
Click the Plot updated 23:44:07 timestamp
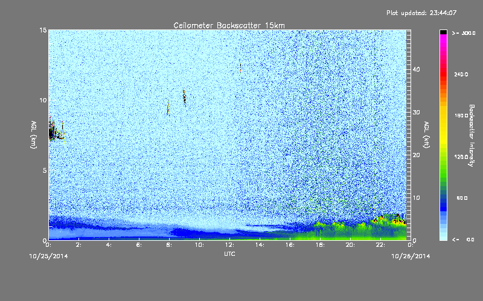[421, 13]
